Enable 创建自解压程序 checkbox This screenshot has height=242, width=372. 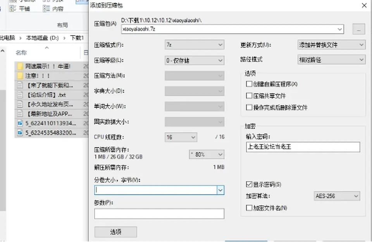pyautogui.click(x=249, y=84)
